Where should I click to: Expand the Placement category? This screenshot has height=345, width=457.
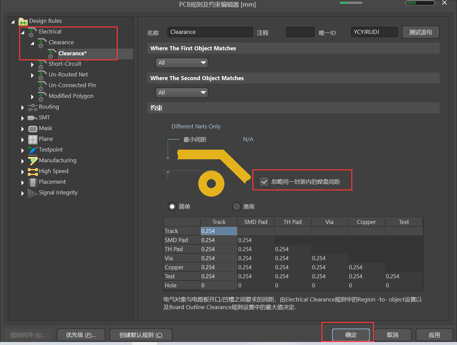coord(22,182)
